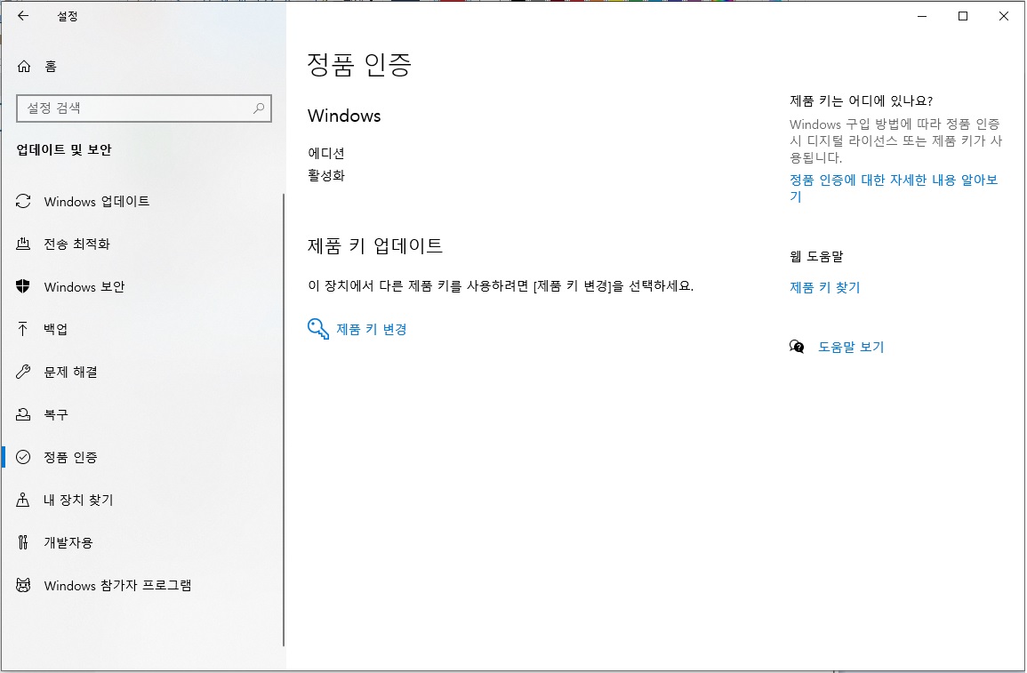The height and width of the screenshot is (673, 1027).
Task: Click the key icon beside 제품 키 변경
Action: [318, 329]
